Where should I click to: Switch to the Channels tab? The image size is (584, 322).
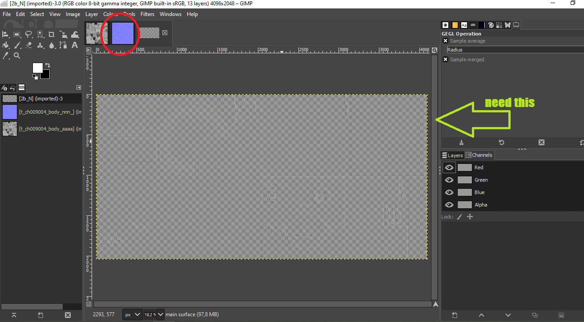click(x=479, y=155)
